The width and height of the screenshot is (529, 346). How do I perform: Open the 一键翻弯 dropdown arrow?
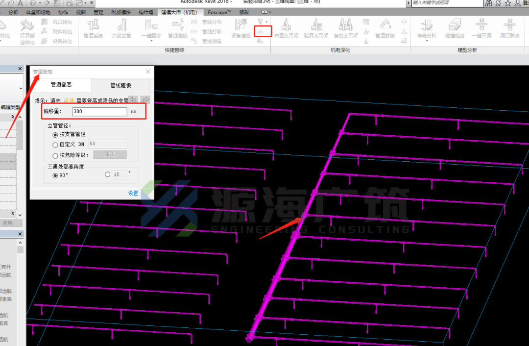coord(151,41)
